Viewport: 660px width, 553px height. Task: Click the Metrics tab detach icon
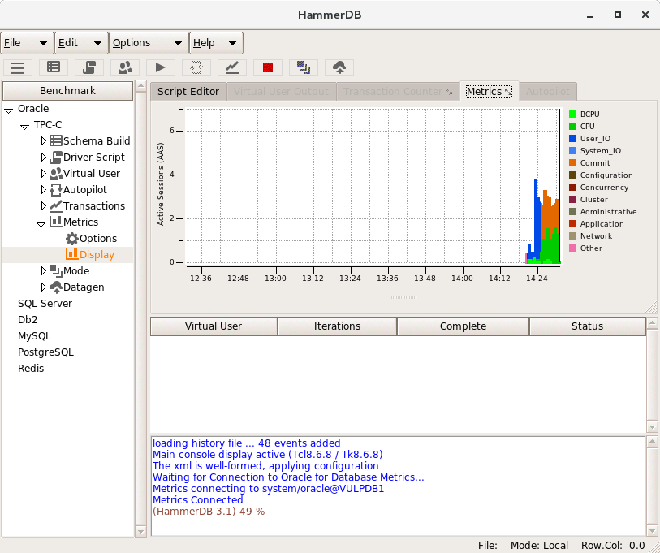tap(508, 92)
